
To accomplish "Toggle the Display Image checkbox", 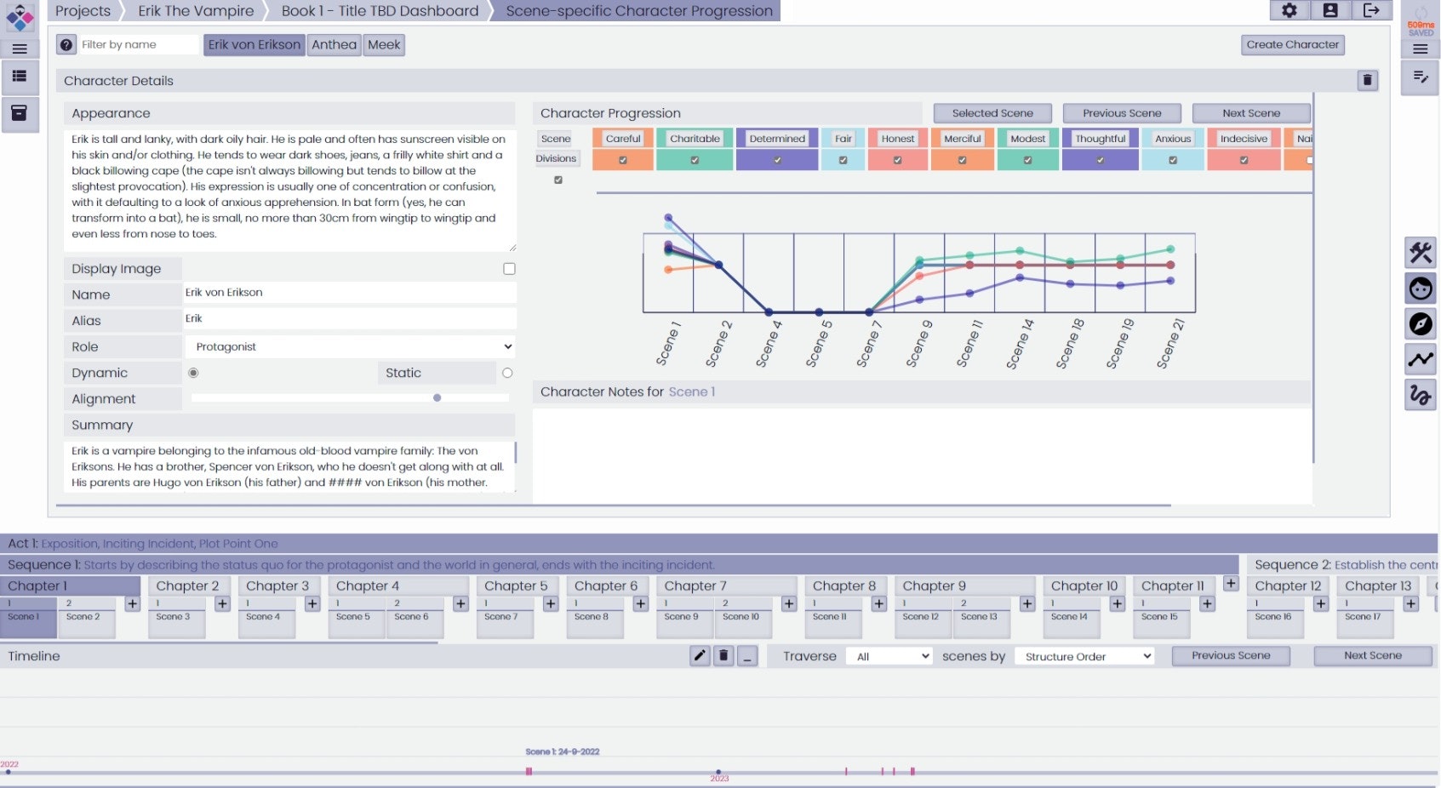I will 509,269.
